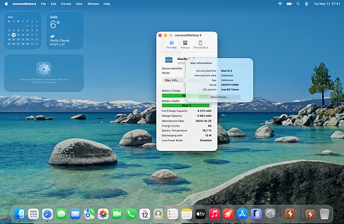Click the Oslo weather widget

click(x=65, y=31)
